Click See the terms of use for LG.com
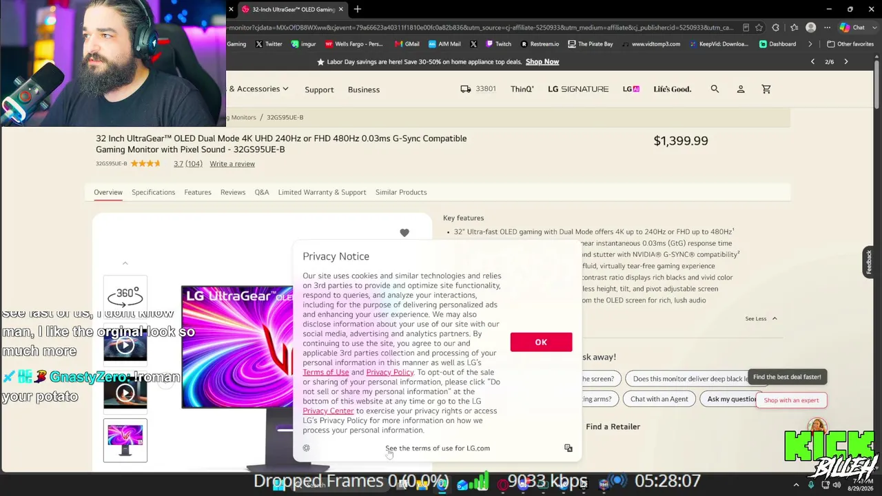 tap(438, 448)
